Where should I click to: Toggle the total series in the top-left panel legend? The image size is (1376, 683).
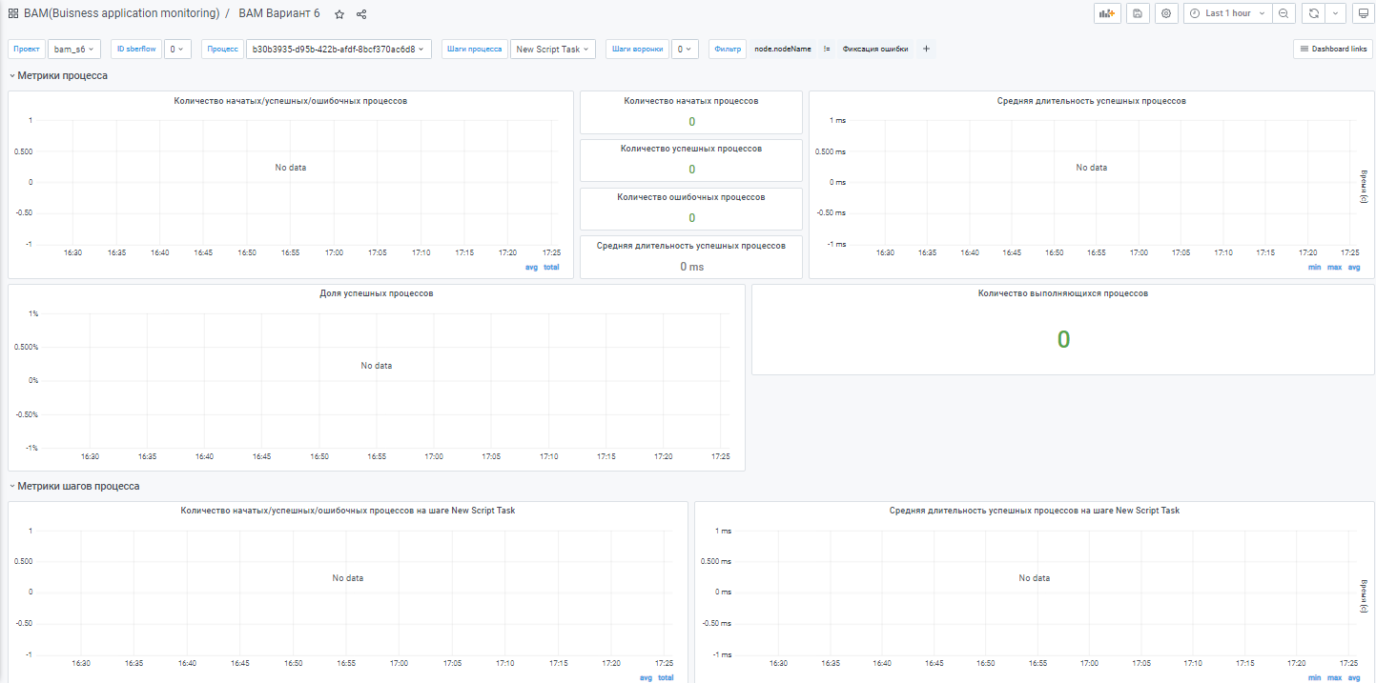tap(551, 267)
